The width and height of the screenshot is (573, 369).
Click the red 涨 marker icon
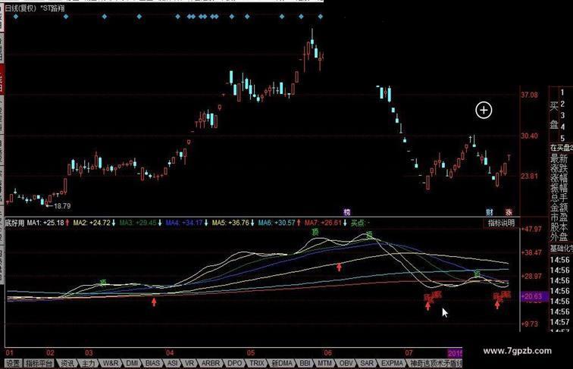tap(509, 212)
